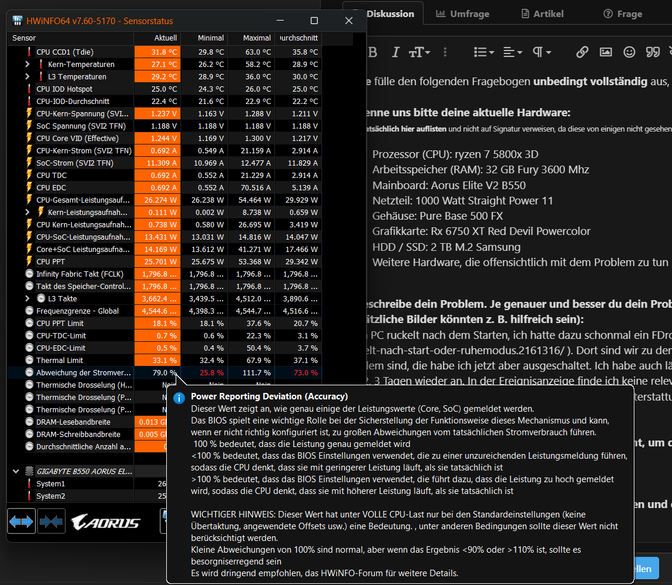Viewport: 672px width, 585px height.
Task: Select the CPU-EDC-Limit row
Action: [x=165, y=348]
